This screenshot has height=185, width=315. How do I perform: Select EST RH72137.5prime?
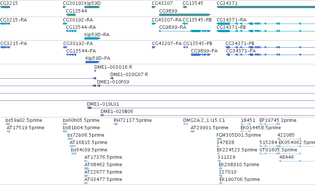(133, 120)
